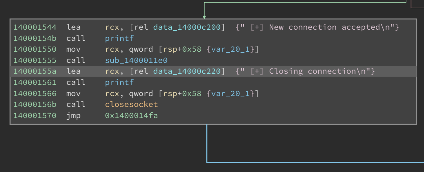Click printf call at address 140001561
The height and width of the screenshot is (172, 424).
coord(119,82)
